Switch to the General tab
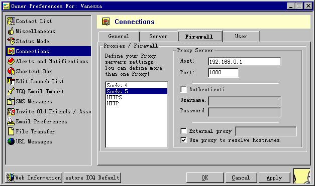Viewport: 315px width, 186px height. coord(119,37)
